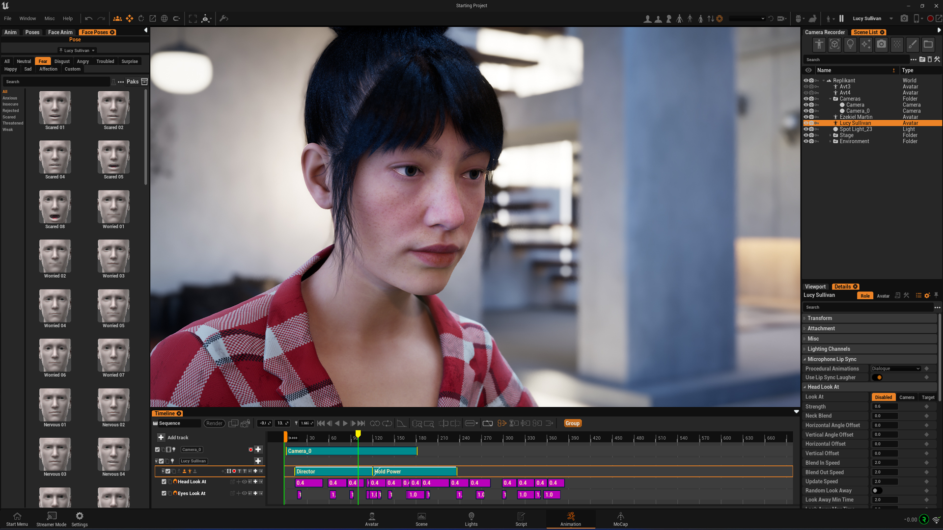Hide Spot Light_23 with its eye icon

tap(805, 129)
